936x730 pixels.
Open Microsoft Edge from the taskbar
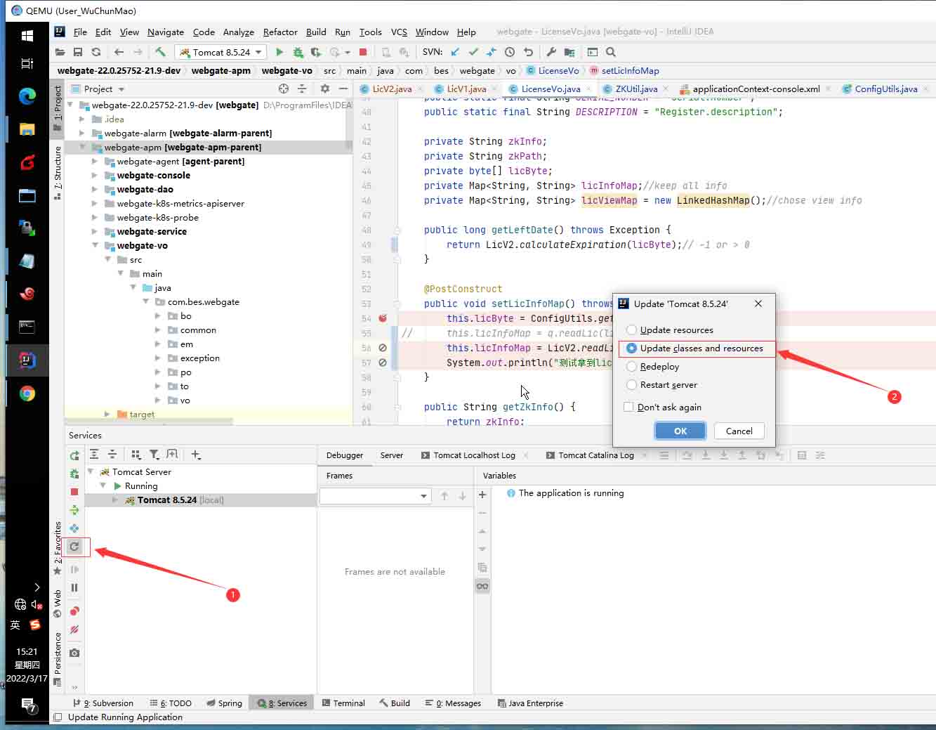pyautogui.click(x=27, y=96)
